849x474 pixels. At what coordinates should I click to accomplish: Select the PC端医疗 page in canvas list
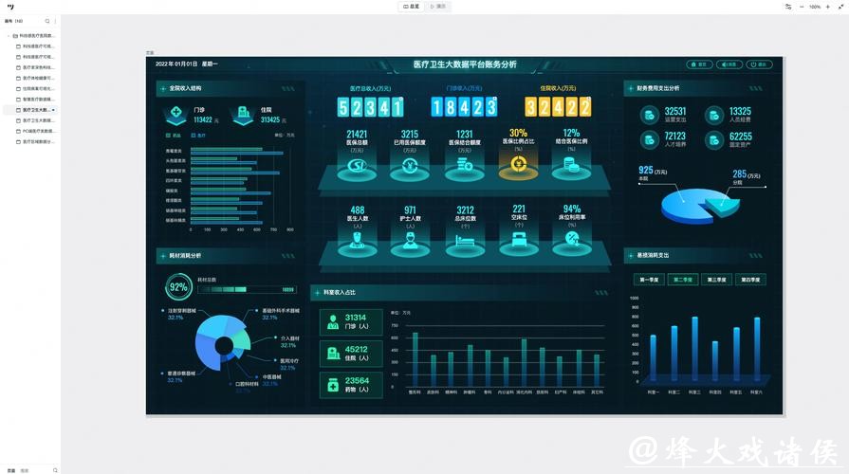(38, 131)
